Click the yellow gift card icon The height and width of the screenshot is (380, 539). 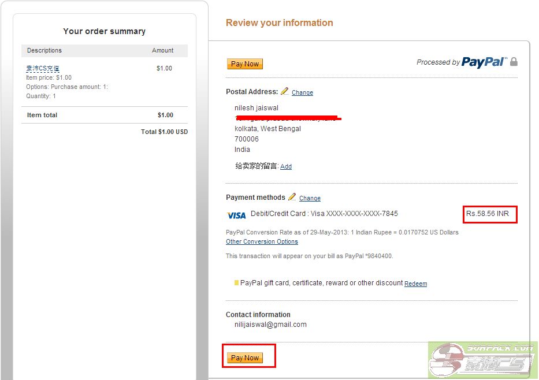236,283
